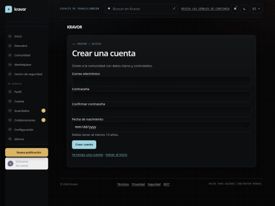Open the Visitante account card
This screenshot has height=206, width=275.
pyautogui.click(x=26, y=163)
